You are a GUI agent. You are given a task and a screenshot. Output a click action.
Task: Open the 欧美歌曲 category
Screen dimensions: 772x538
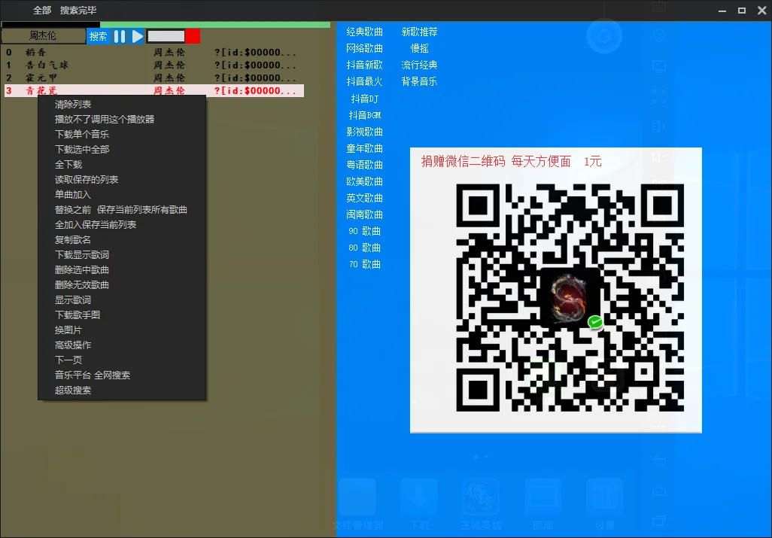click(364, 181)
